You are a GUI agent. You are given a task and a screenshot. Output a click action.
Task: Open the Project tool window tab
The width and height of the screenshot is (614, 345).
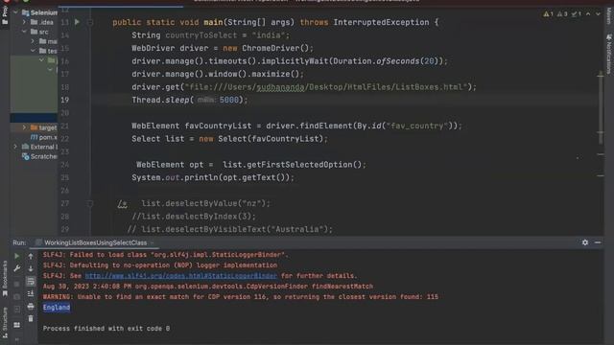(5, 15)
